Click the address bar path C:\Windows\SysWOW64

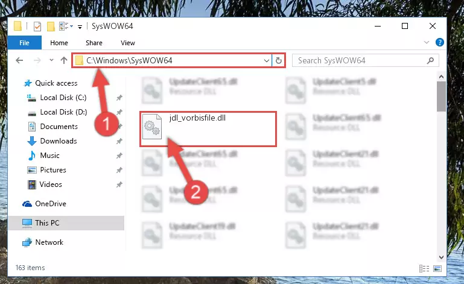tap(129, 60)
